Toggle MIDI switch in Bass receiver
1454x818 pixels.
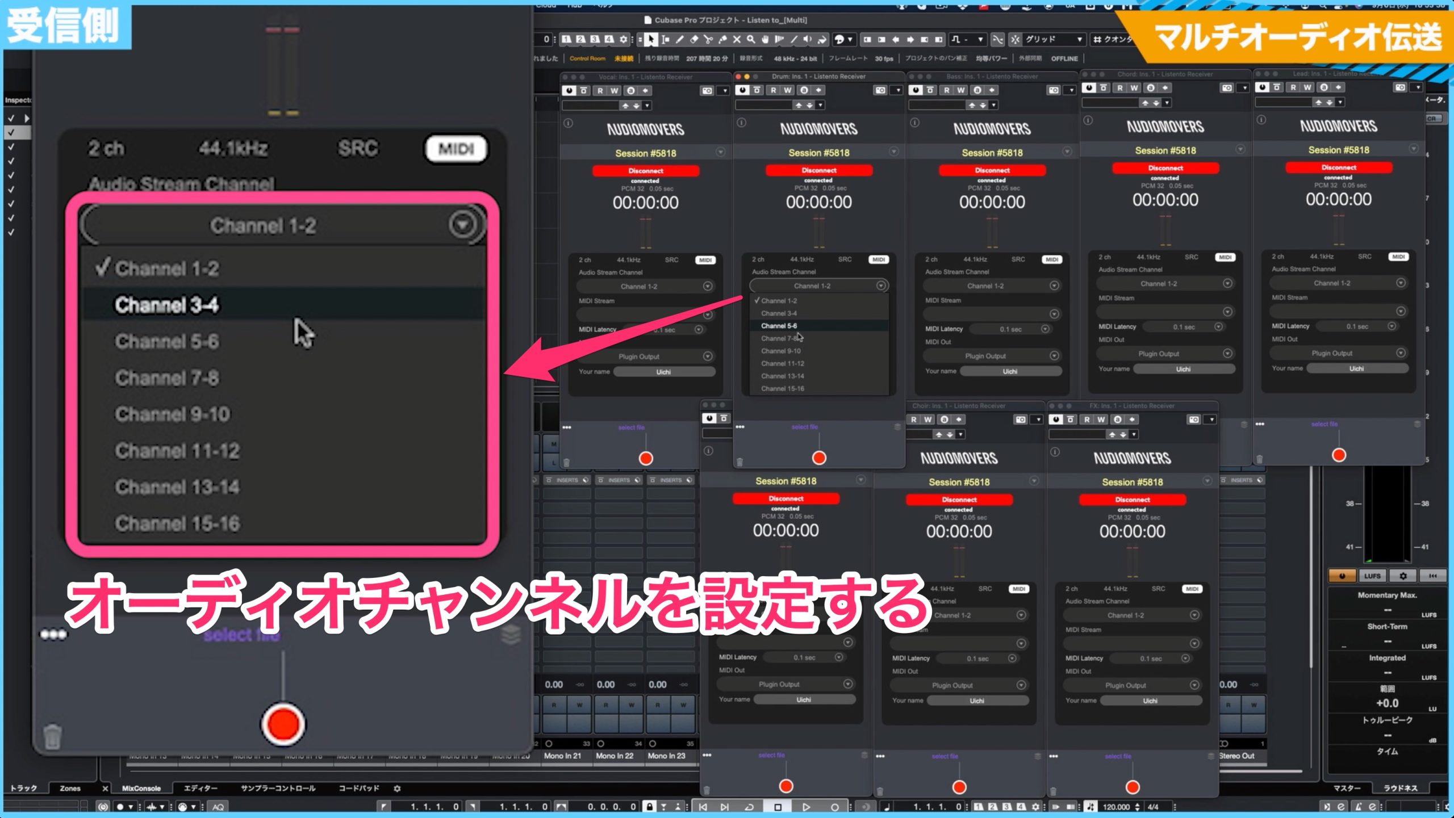pos(1051,259)
